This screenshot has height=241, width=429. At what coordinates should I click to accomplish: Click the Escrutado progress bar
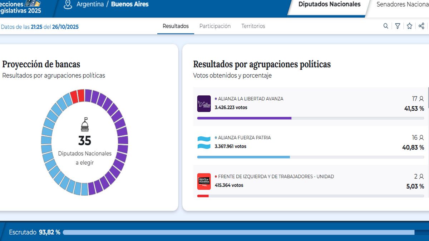(238, 232)
